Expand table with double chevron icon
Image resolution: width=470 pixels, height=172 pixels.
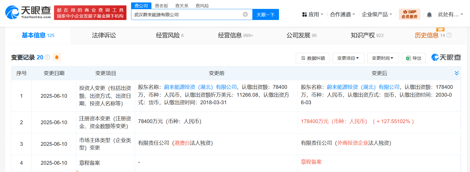[457, 73]
